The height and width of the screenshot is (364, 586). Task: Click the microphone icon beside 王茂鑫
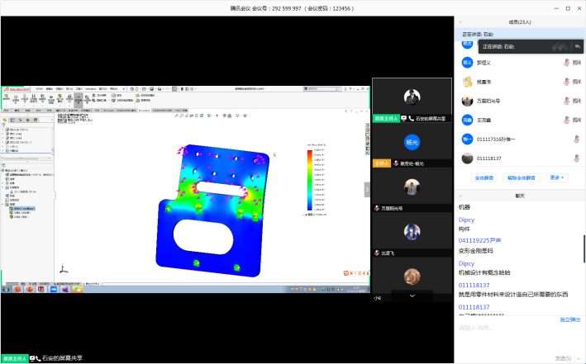pyautogui.click(x=566, y=120)
